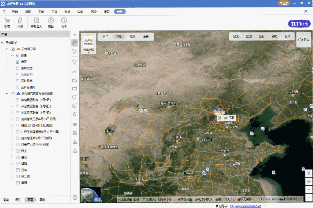The width and height of the screenshot is (313, 208).
Task: Click the 购买 shopping cart icon
Action: click(7, 21)
